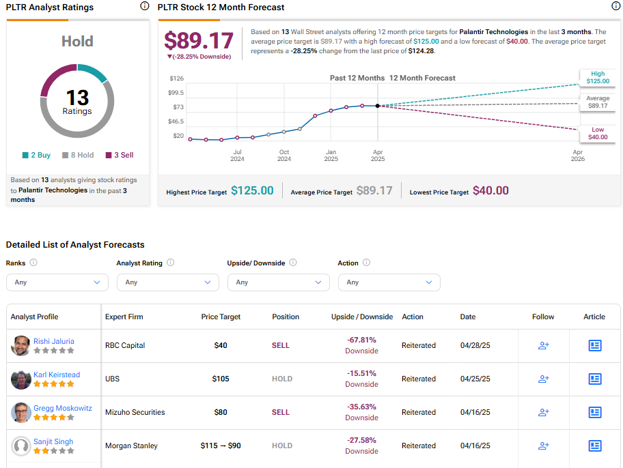Click Gregg Moskowitz's profile photo
This screenshot has height=468, width=623.
click(x=20, y=413)
